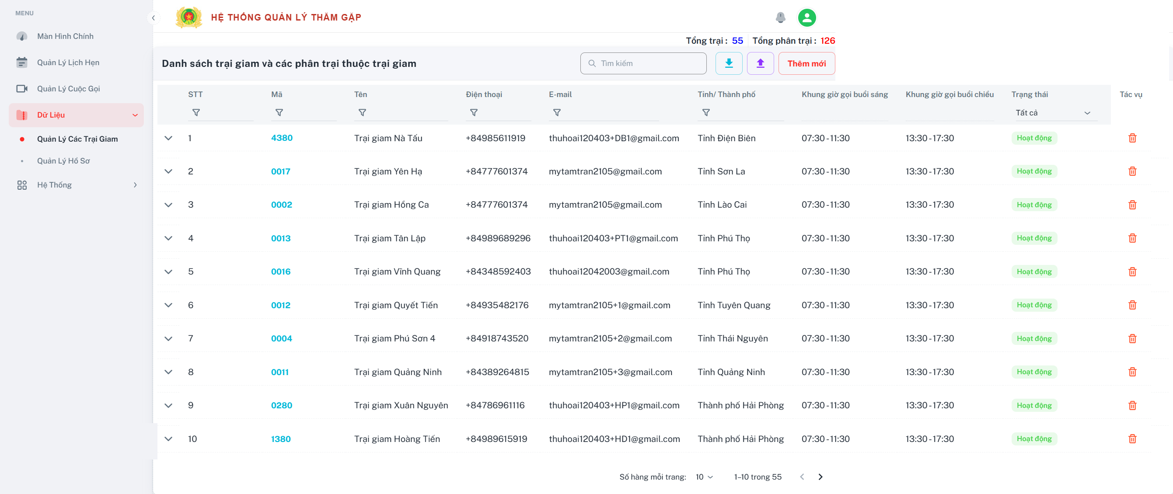Viewport: 1173px width, 494px height.
Task: Expand row 1 Trại giam Nà Tấu
Action: 168,138
